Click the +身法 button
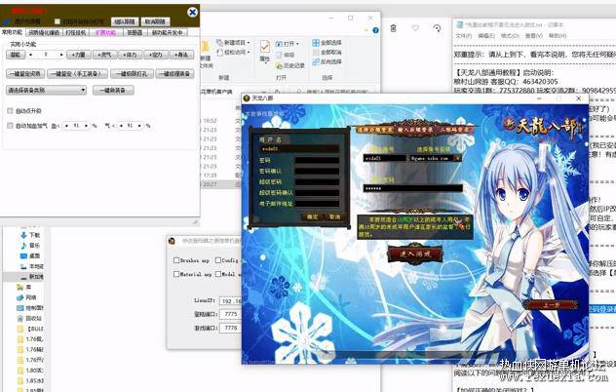The image size is (616, 392). pos(181,55)
